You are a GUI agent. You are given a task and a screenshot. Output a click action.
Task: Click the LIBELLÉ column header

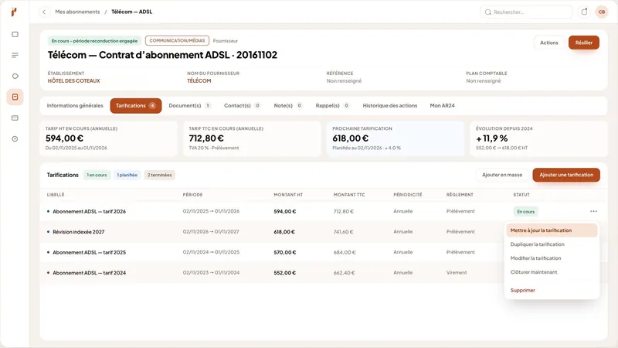point(56,195)
